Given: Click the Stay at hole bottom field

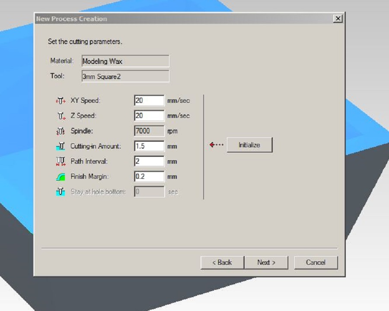Looking at the screenshot, I should pyautogui.click(x=149, y=192).
